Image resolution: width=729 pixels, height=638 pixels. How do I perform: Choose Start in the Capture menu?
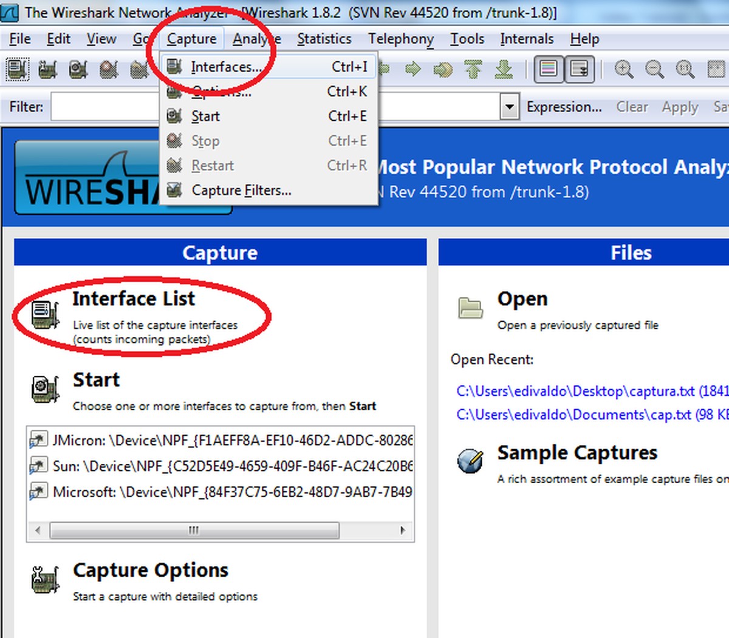click(269, 116)
